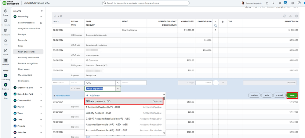Click the filter funnel icon above register
Viewport: 305px width, 138px height.
coord(55,16)
